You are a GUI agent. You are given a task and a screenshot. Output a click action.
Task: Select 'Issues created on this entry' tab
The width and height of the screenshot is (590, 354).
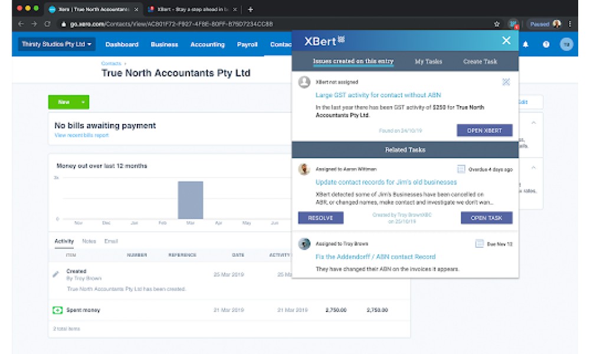[x=353, y=61]
